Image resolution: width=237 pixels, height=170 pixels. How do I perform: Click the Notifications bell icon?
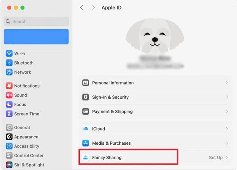pyautogui.click(x=9, y=86)
